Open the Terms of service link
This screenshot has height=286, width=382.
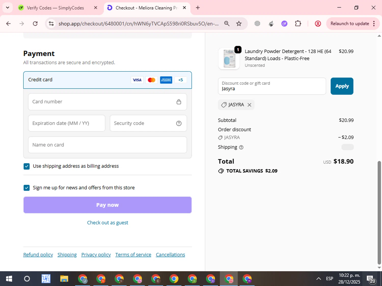(133, 255)
